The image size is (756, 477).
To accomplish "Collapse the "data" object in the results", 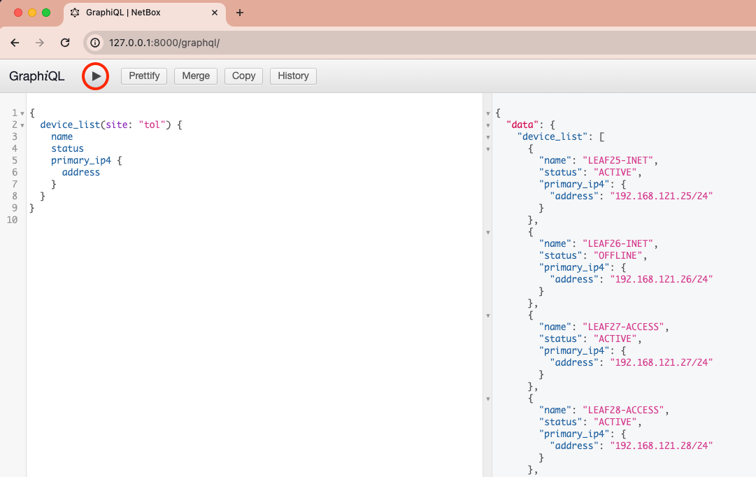I will [x=488, y=125].
